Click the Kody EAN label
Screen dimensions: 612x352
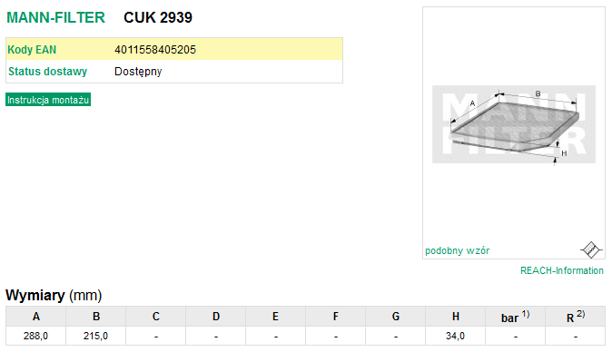coord(32,50)
